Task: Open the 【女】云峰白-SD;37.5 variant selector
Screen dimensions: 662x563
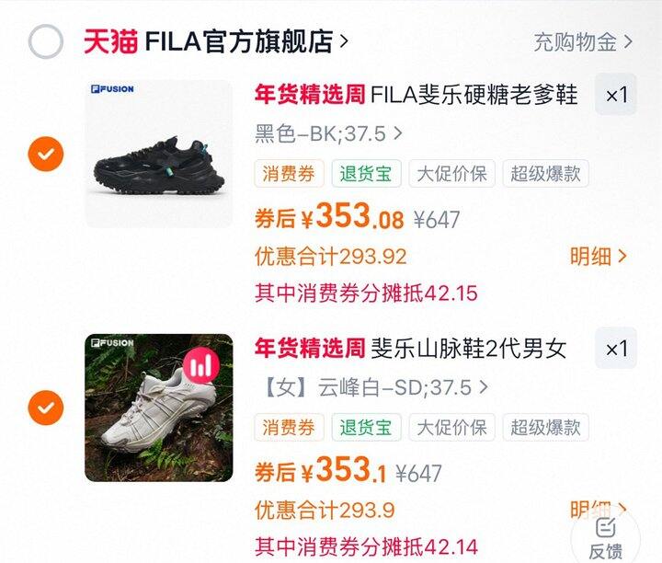Action: click(x=376, y=387)
